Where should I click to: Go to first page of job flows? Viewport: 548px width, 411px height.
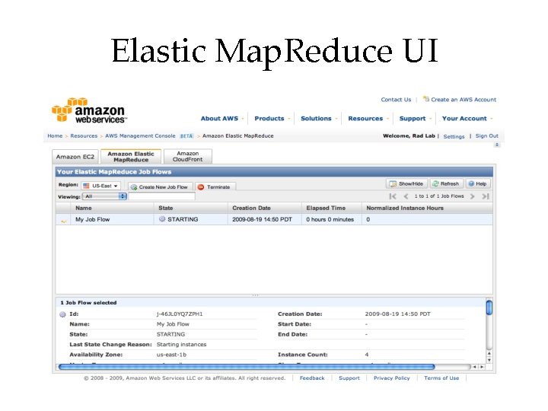click(x=393, y=196)
